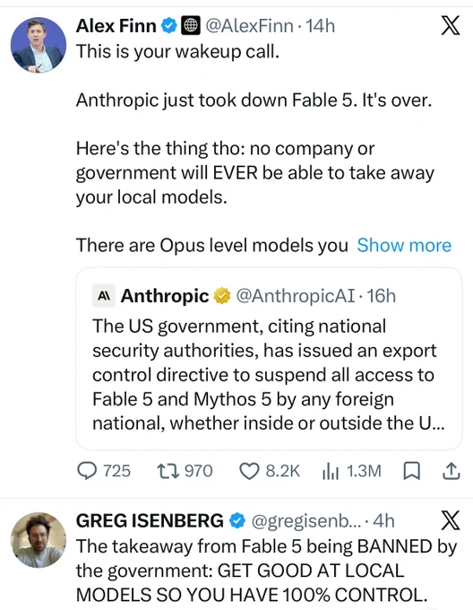Open the X logo on Greg Isenberg's post
Image resolution: width=473 pixels, height=610 pixels.
tap(451, 520)
